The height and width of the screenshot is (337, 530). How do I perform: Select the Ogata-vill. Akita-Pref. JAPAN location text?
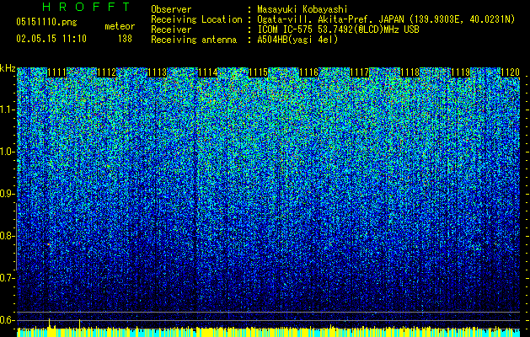click(x=386, y=19)
